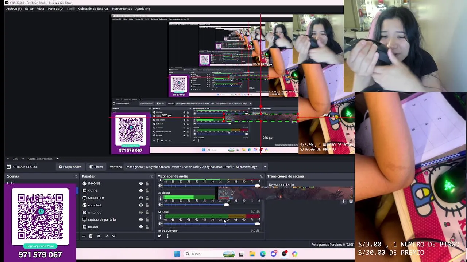This screenshot has height=262, width=467.
Task: Click the IPHONE source type icon
Action: pyautogui.click(x=85, y=183)
